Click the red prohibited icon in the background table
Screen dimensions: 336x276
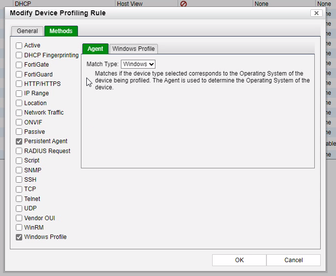(184, 3)
